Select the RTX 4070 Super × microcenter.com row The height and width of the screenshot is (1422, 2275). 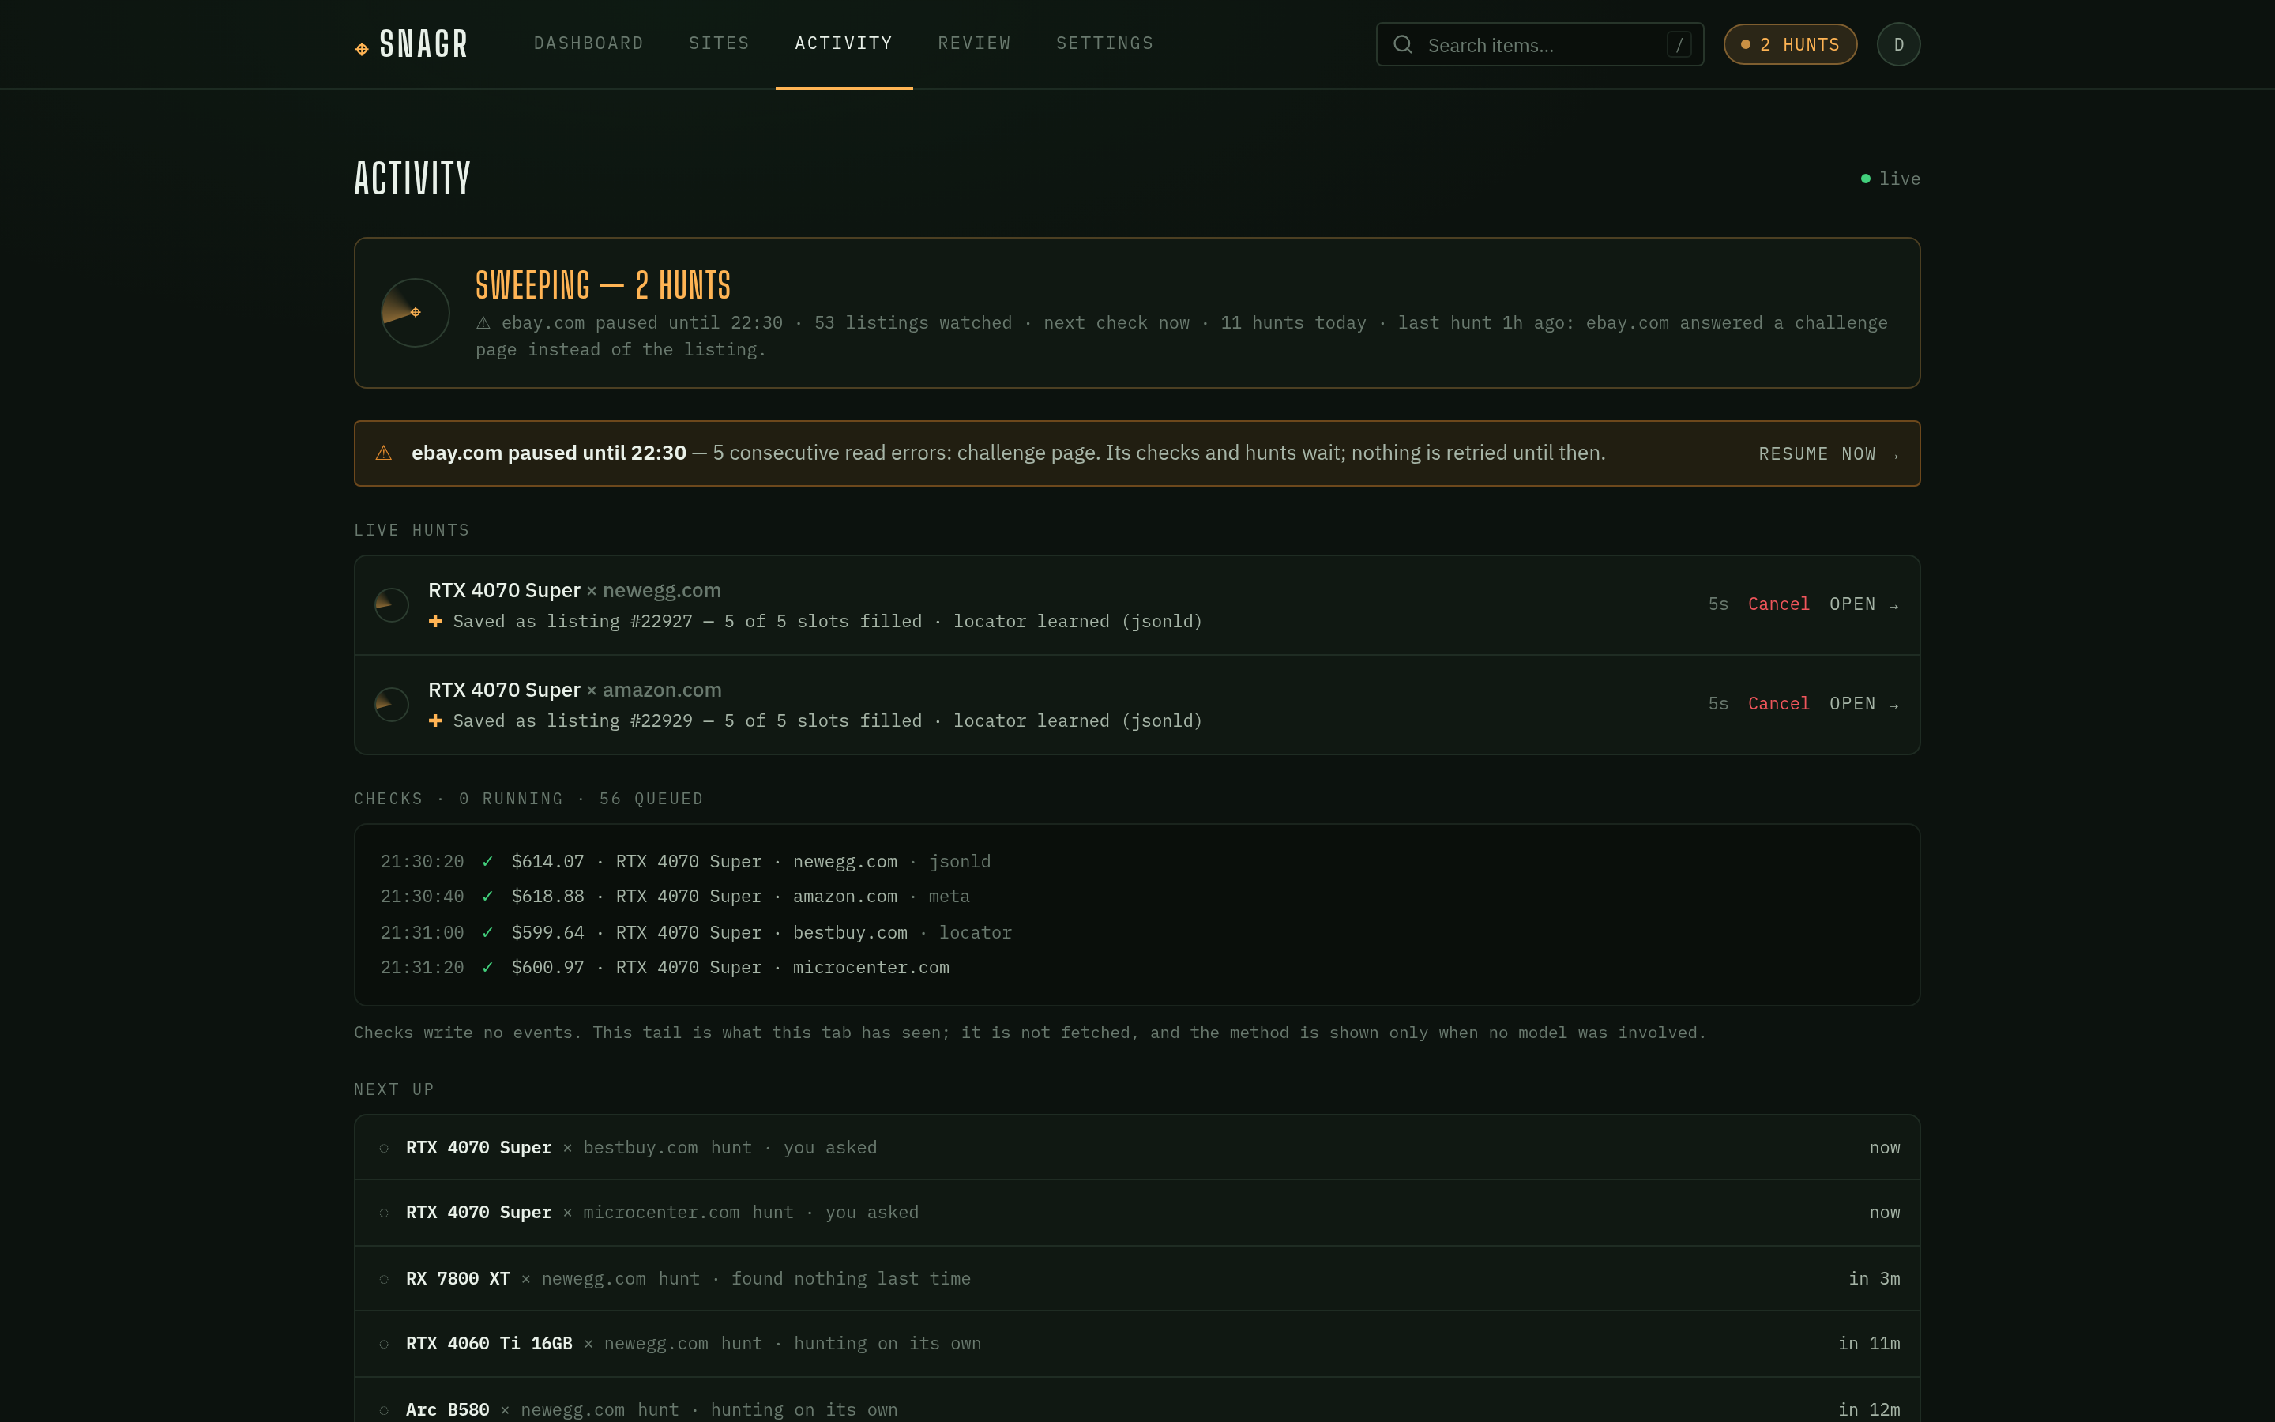coord(1137,1213)
